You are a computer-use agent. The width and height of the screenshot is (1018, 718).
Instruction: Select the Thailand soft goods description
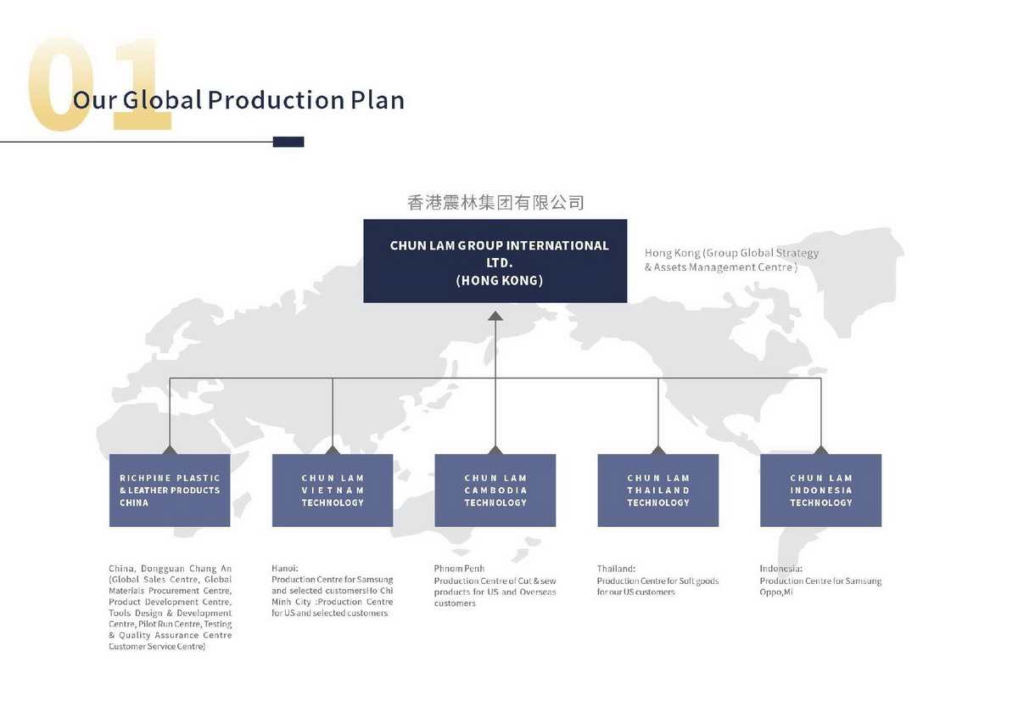657,581
